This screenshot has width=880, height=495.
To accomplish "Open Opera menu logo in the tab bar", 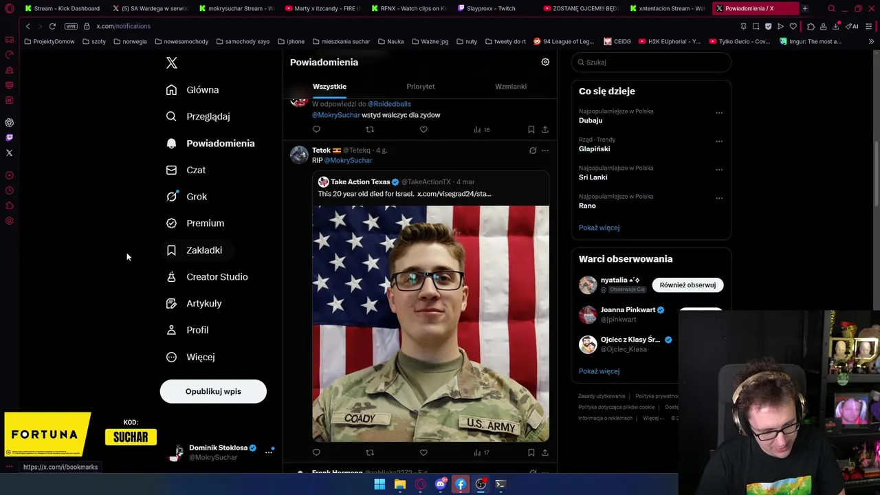I will click(x=10, y=8).
